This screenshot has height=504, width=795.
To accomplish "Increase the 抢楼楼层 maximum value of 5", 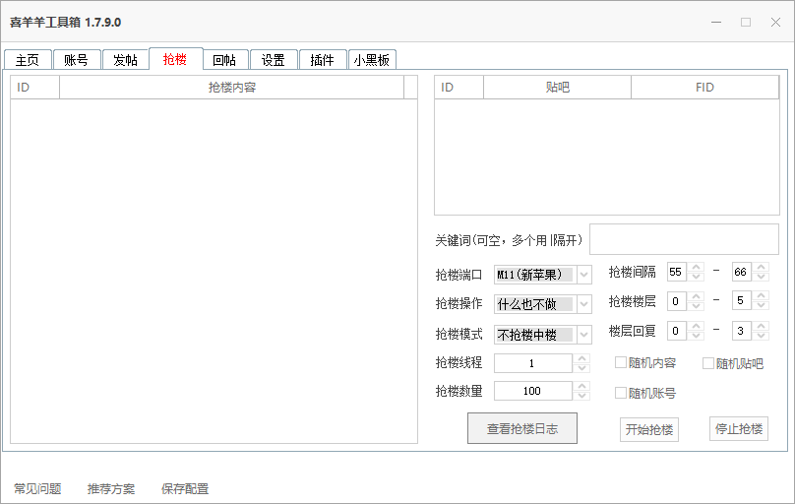I will coord(762,296).
